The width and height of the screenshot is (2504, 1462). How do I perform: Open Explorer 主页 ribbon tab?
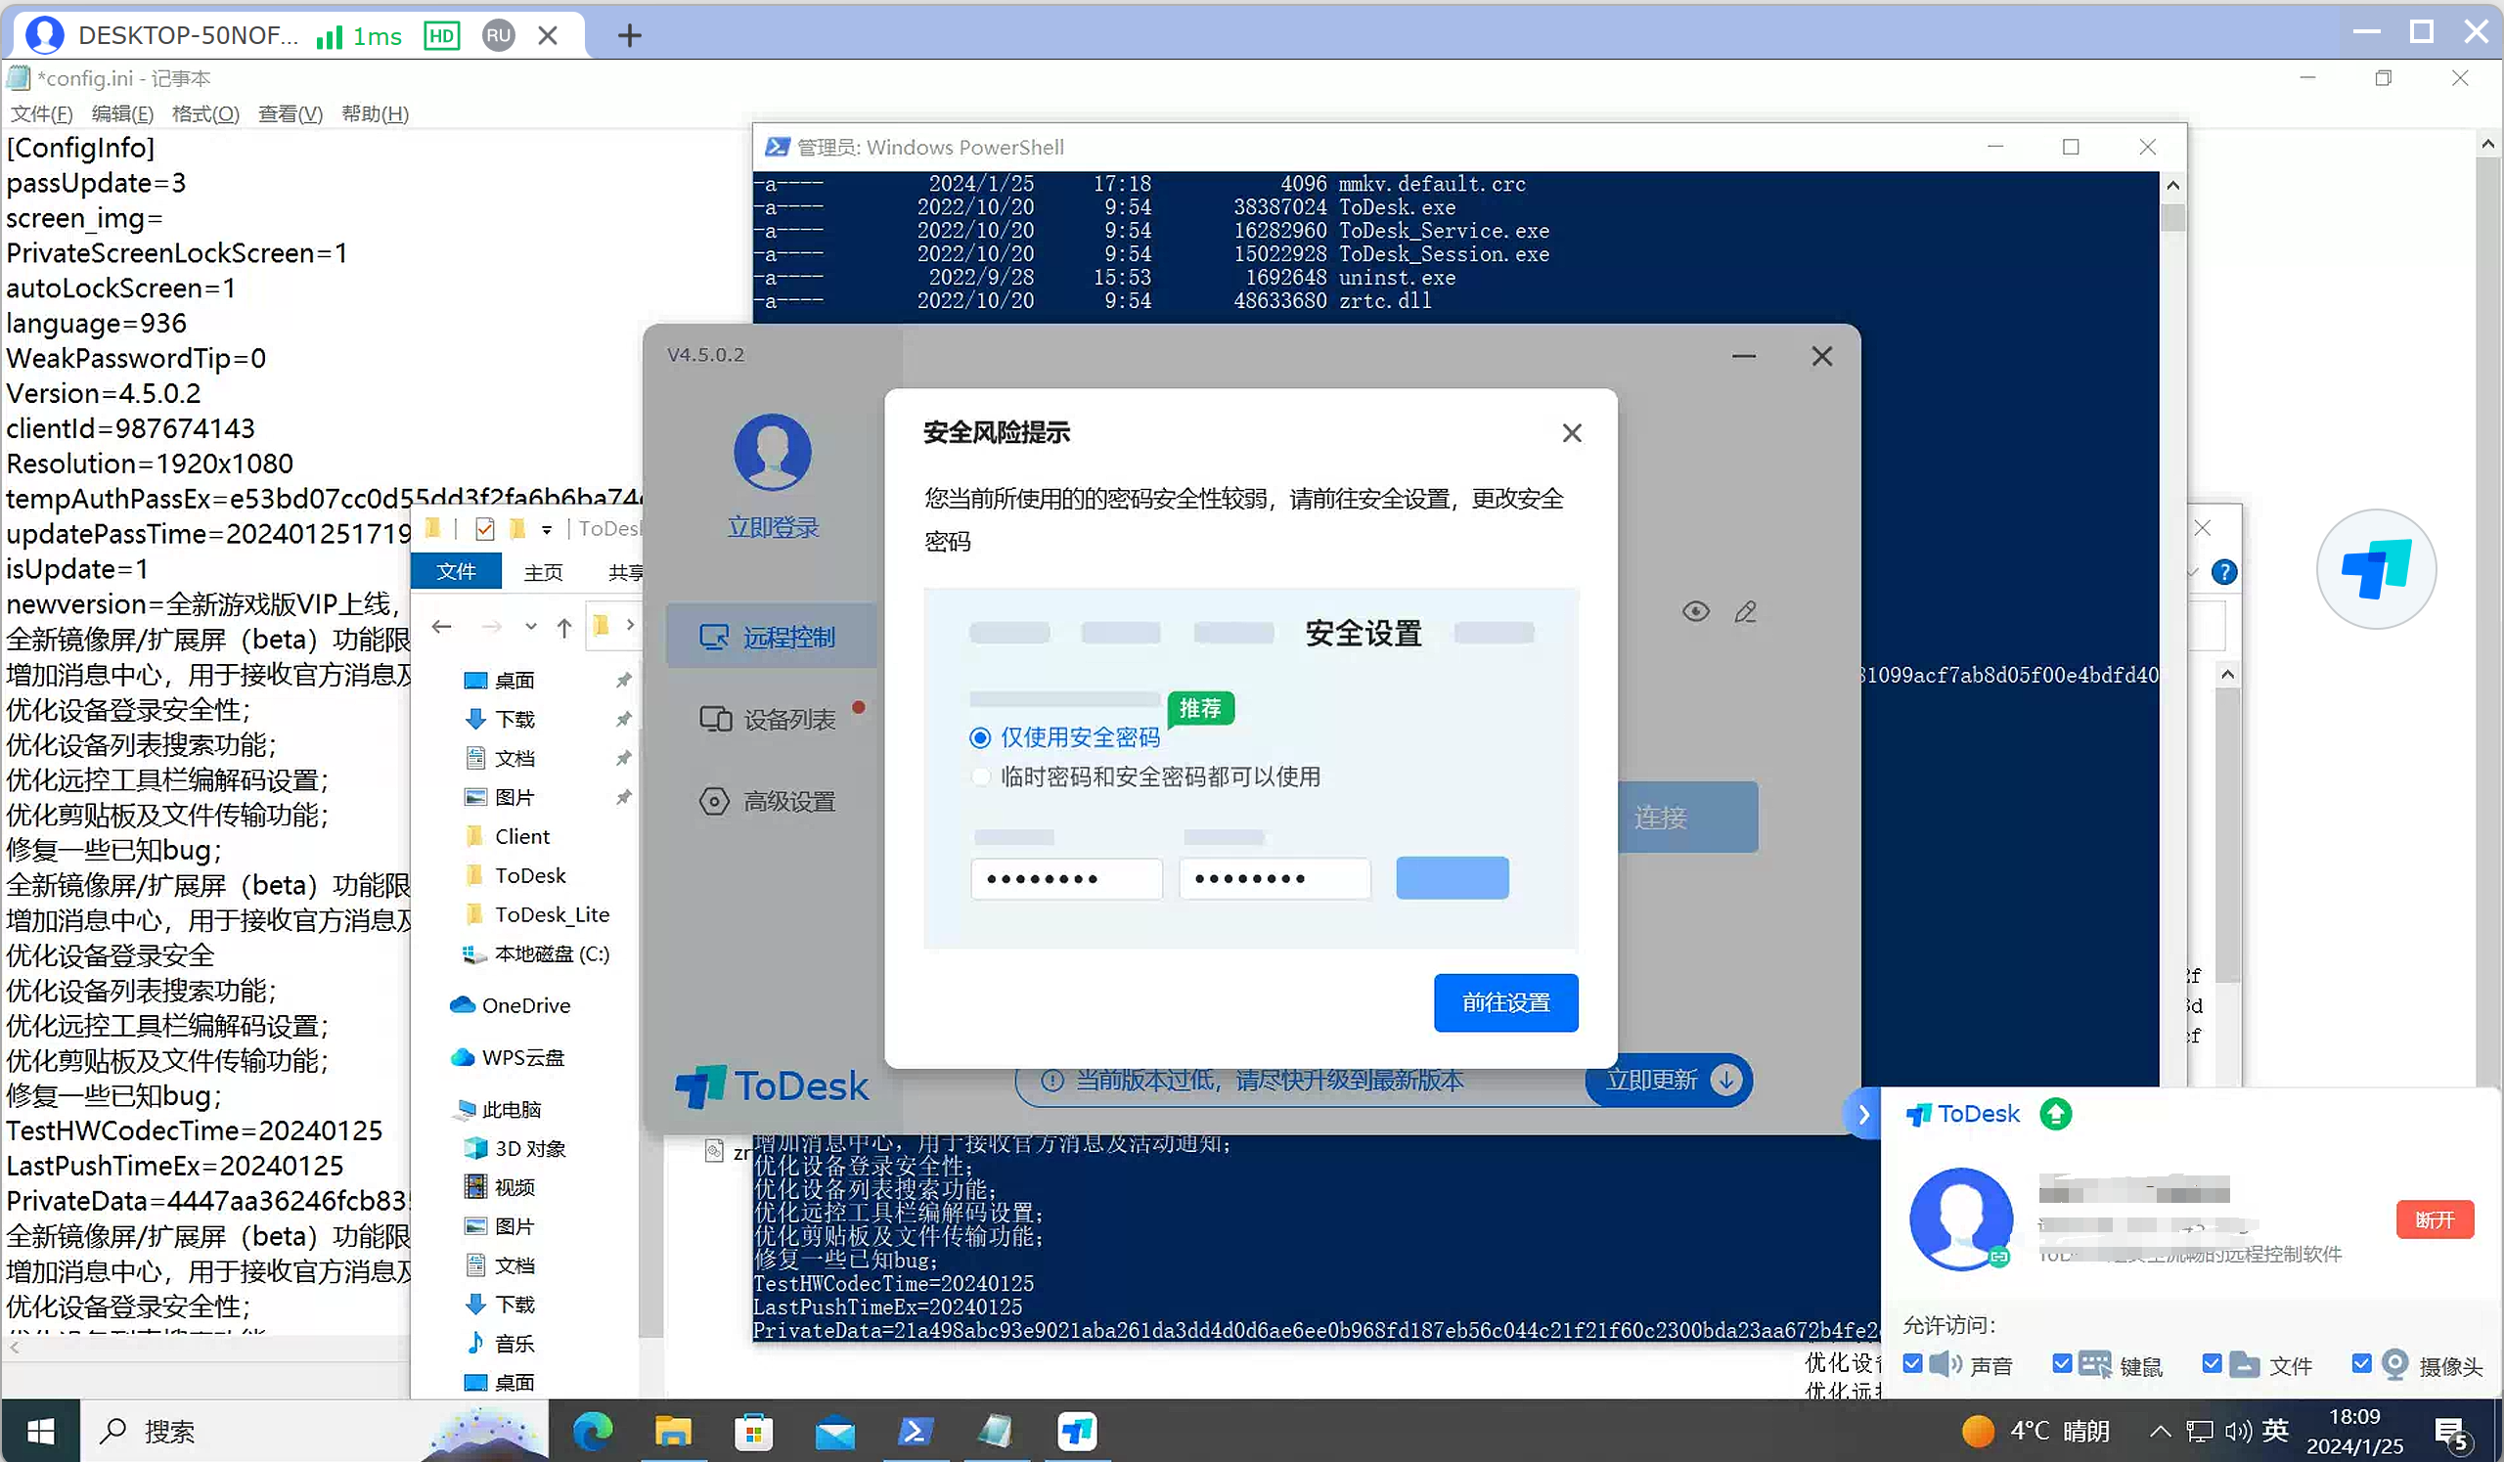543,571
